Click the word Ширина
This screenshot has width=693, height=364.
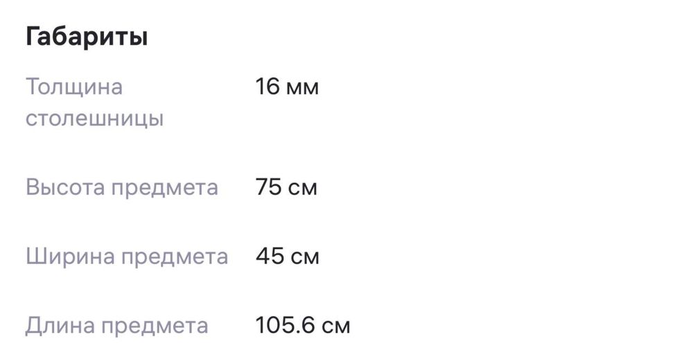tap(70, 257)
